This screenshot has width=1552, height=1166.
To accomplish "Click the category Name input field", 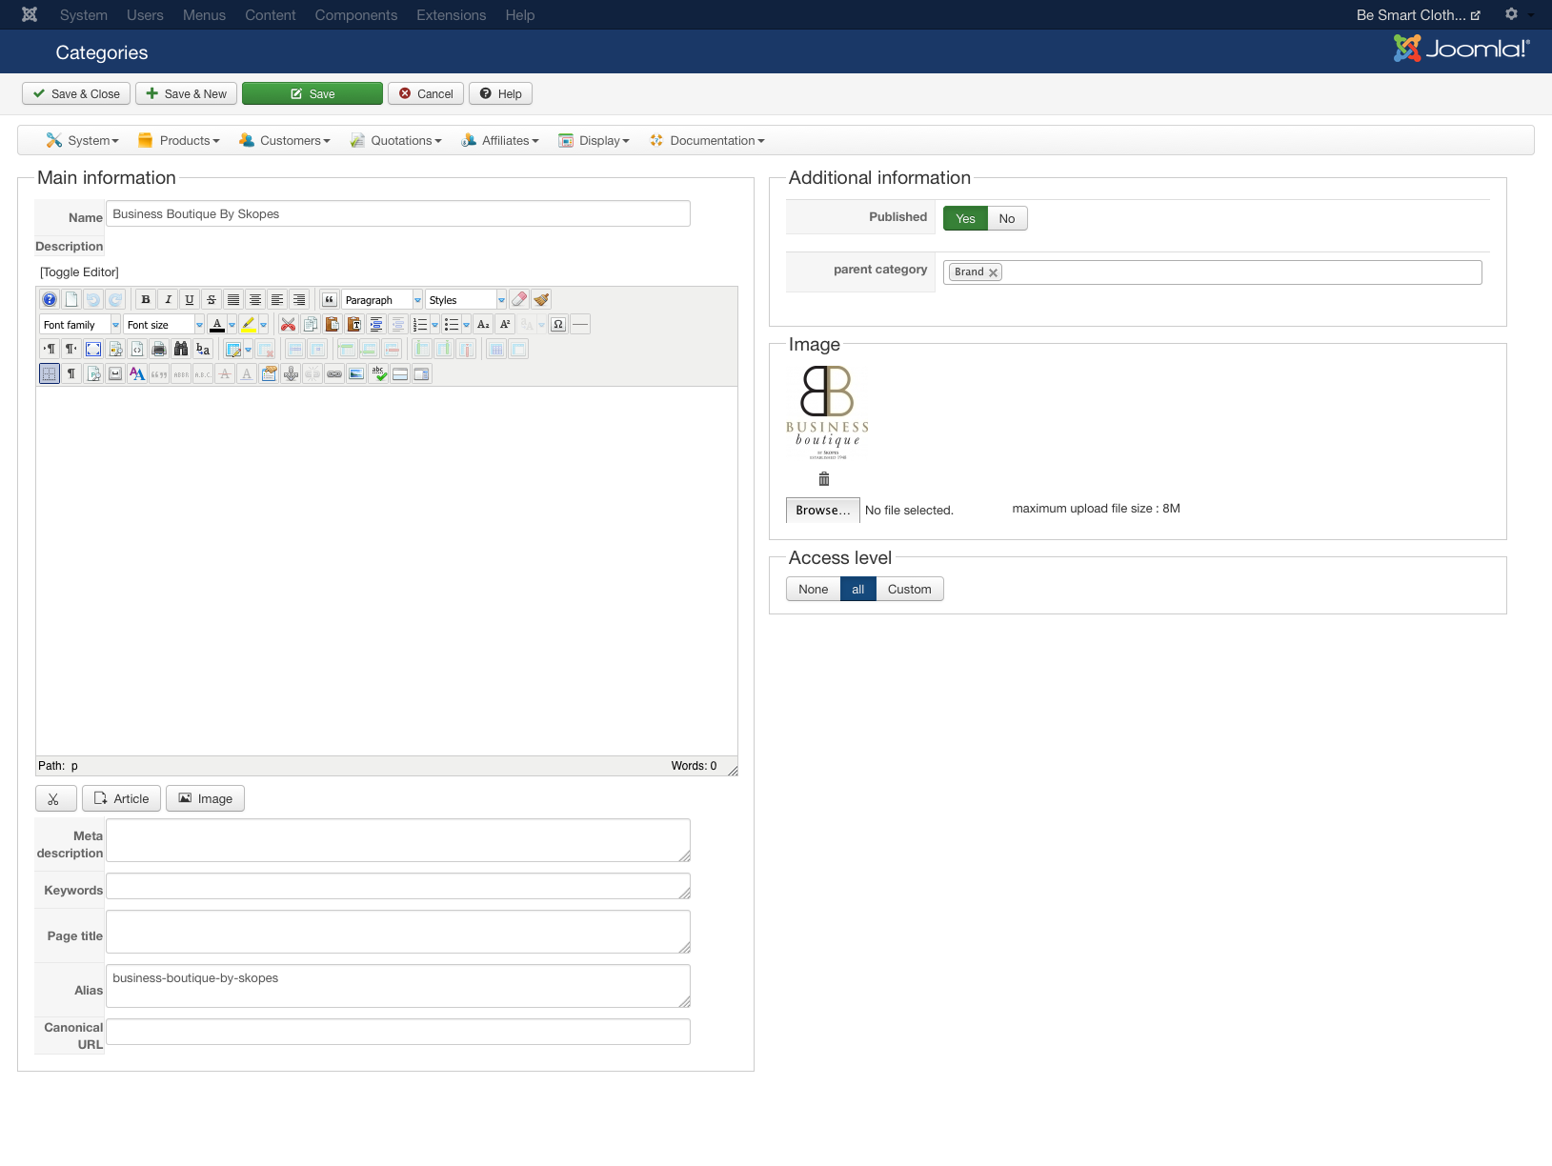I will point(398,213).
